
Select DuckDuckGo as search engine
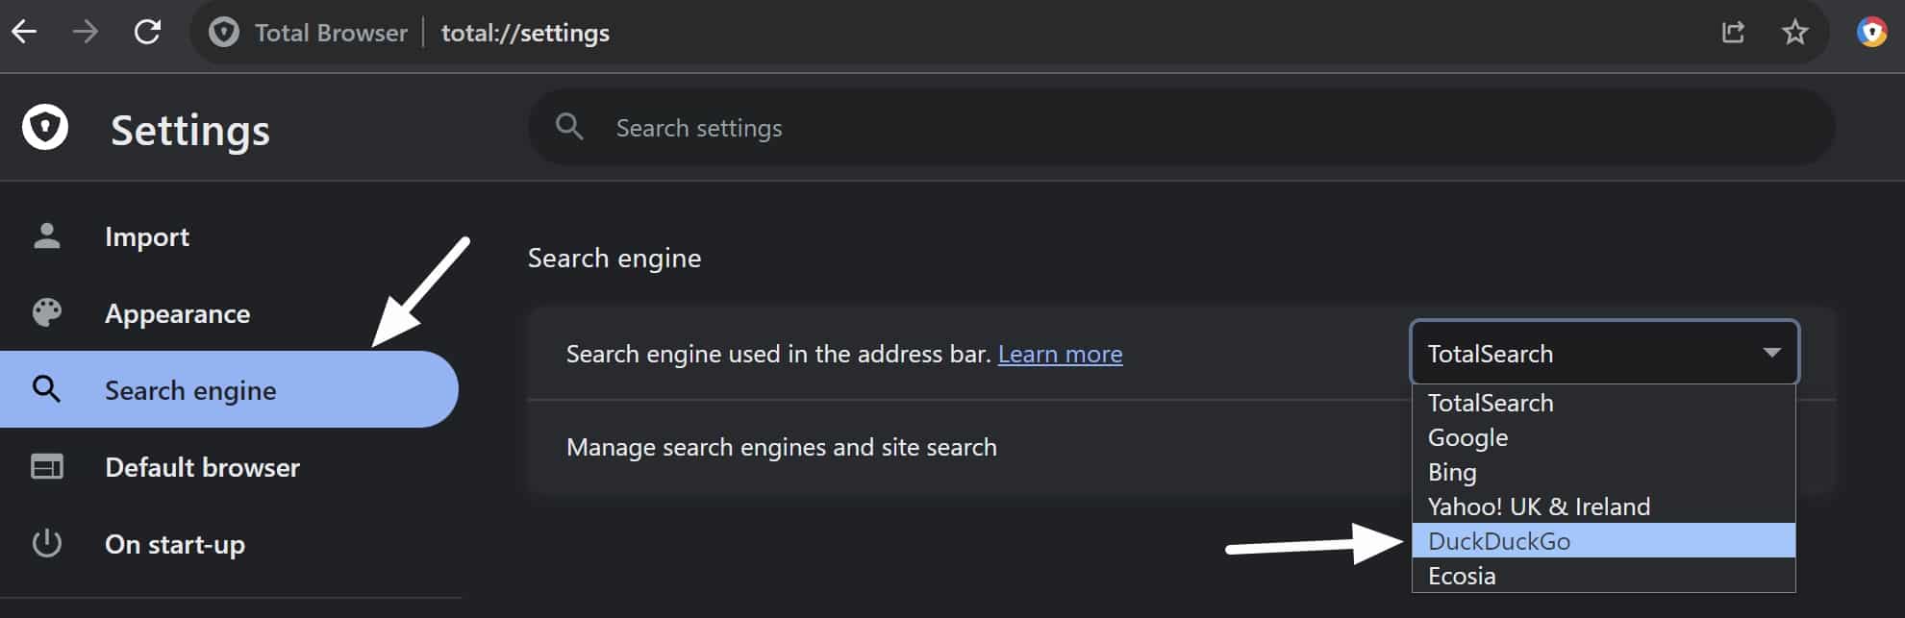(x=1603, y=541)
